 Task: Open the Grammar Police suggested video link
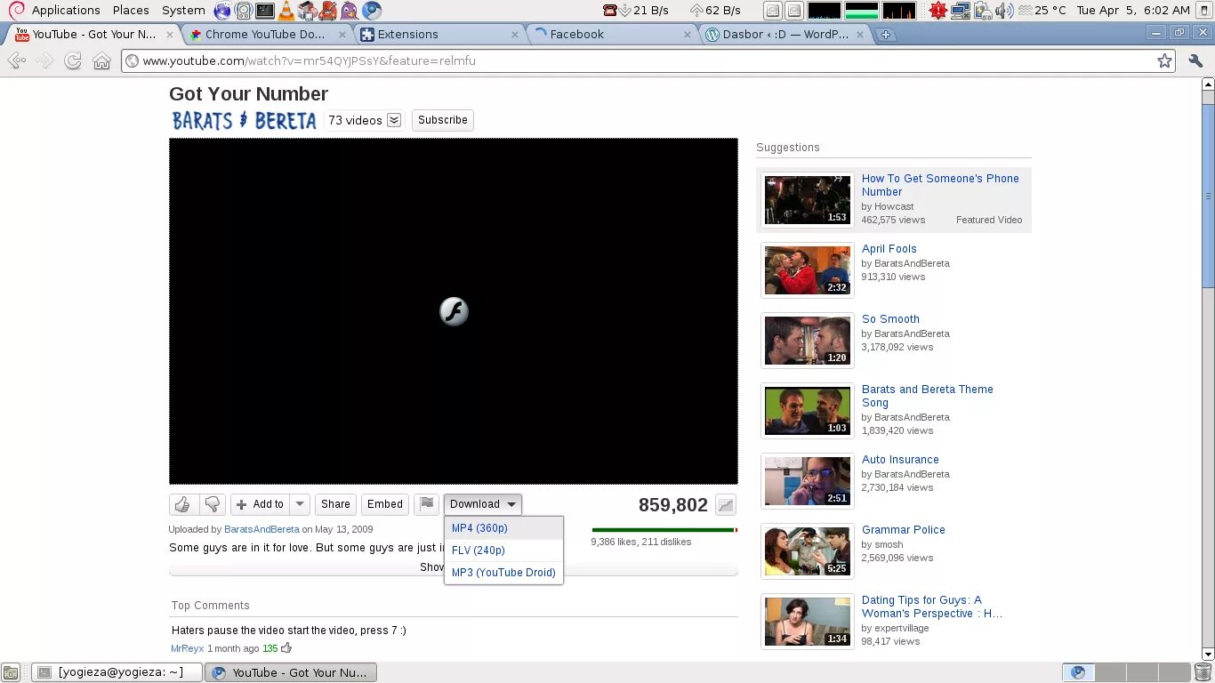[903, 530]
